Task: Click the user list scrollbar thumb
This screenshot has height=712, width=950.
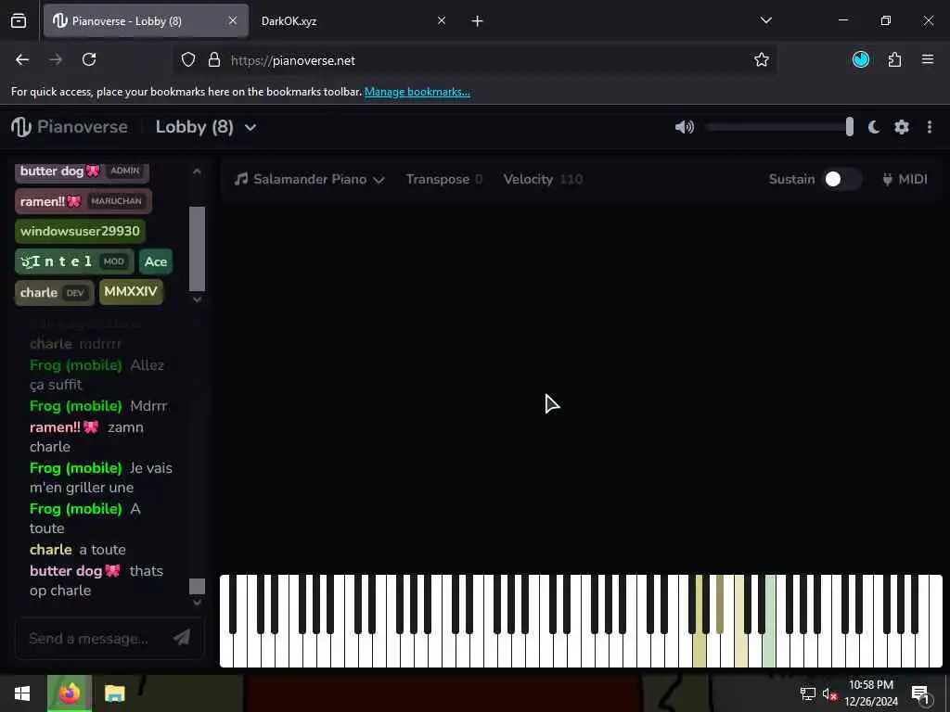Action: 197,248
